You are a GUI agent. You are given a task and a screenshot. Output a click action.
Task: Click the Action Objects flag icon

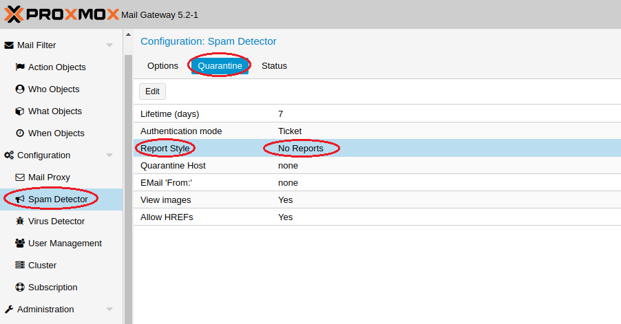tap(20, 67)
